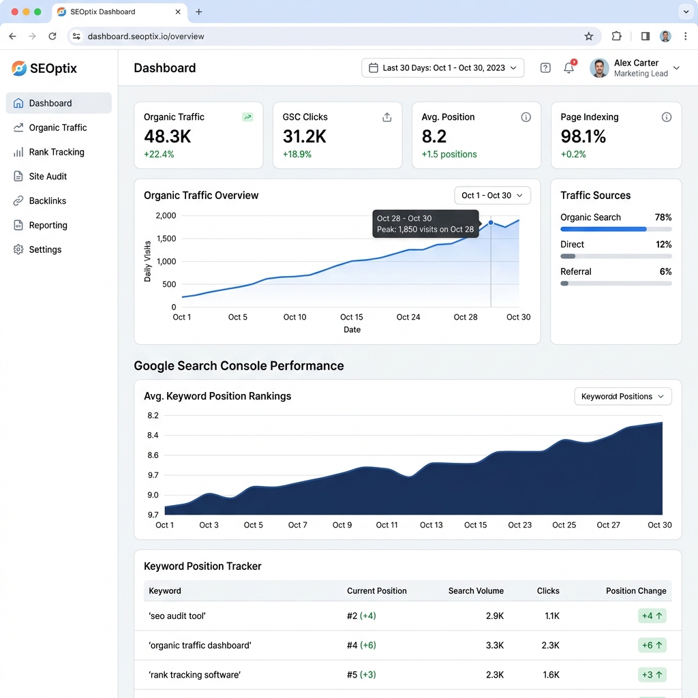The width and height of the screenshot is (698, 698).
Task: Open the Dashboard sidebar item
Action: 59,103
